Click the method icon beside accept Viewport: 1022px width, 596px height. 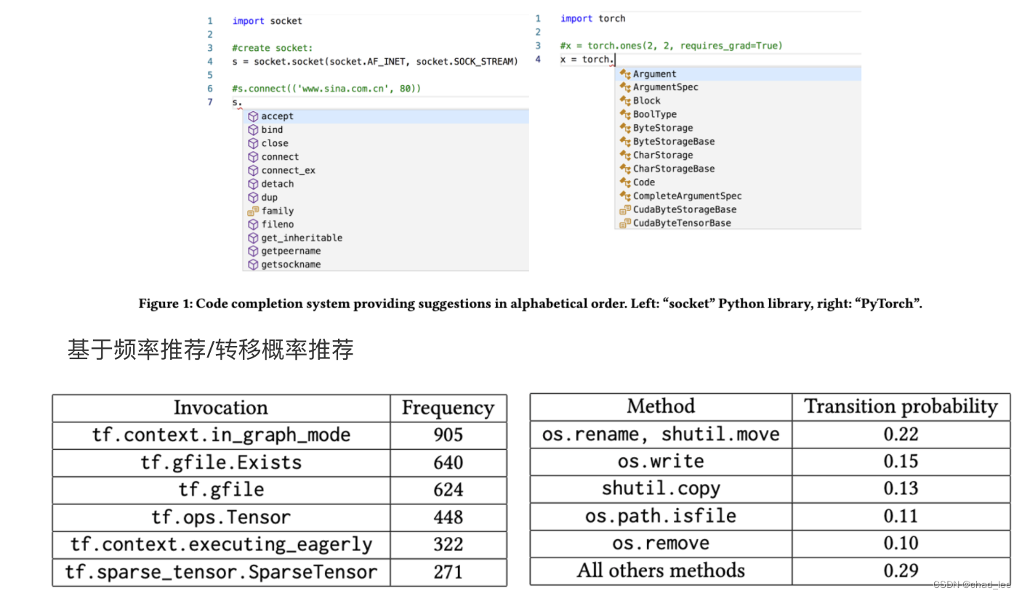coord(253,116)
